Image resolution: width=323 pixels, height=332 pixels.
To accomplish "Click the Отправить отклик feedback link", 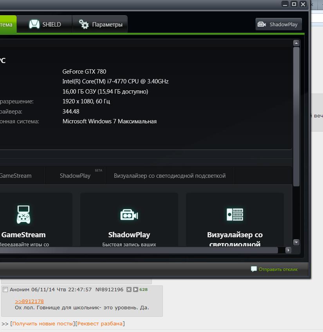I will [274, 269].
